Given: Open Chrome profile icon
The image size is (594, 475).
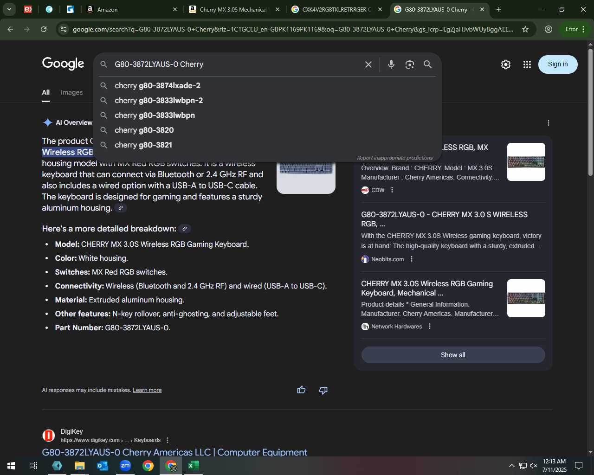Looking at the screenshot, I should coord(549,29).
